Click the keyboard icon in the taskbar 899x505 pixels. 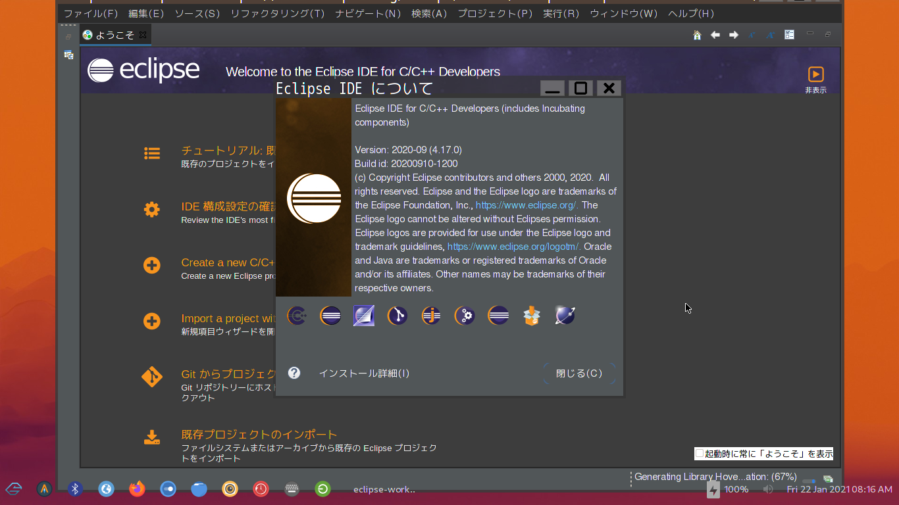292,489
